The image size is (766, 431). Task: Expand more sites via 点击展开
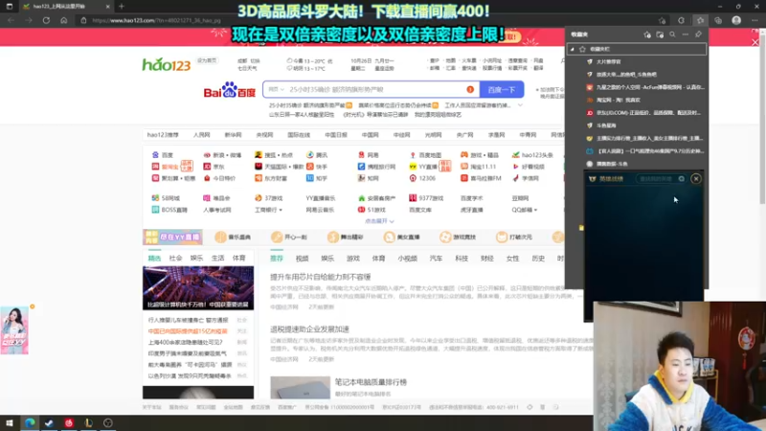click(379, 221)
